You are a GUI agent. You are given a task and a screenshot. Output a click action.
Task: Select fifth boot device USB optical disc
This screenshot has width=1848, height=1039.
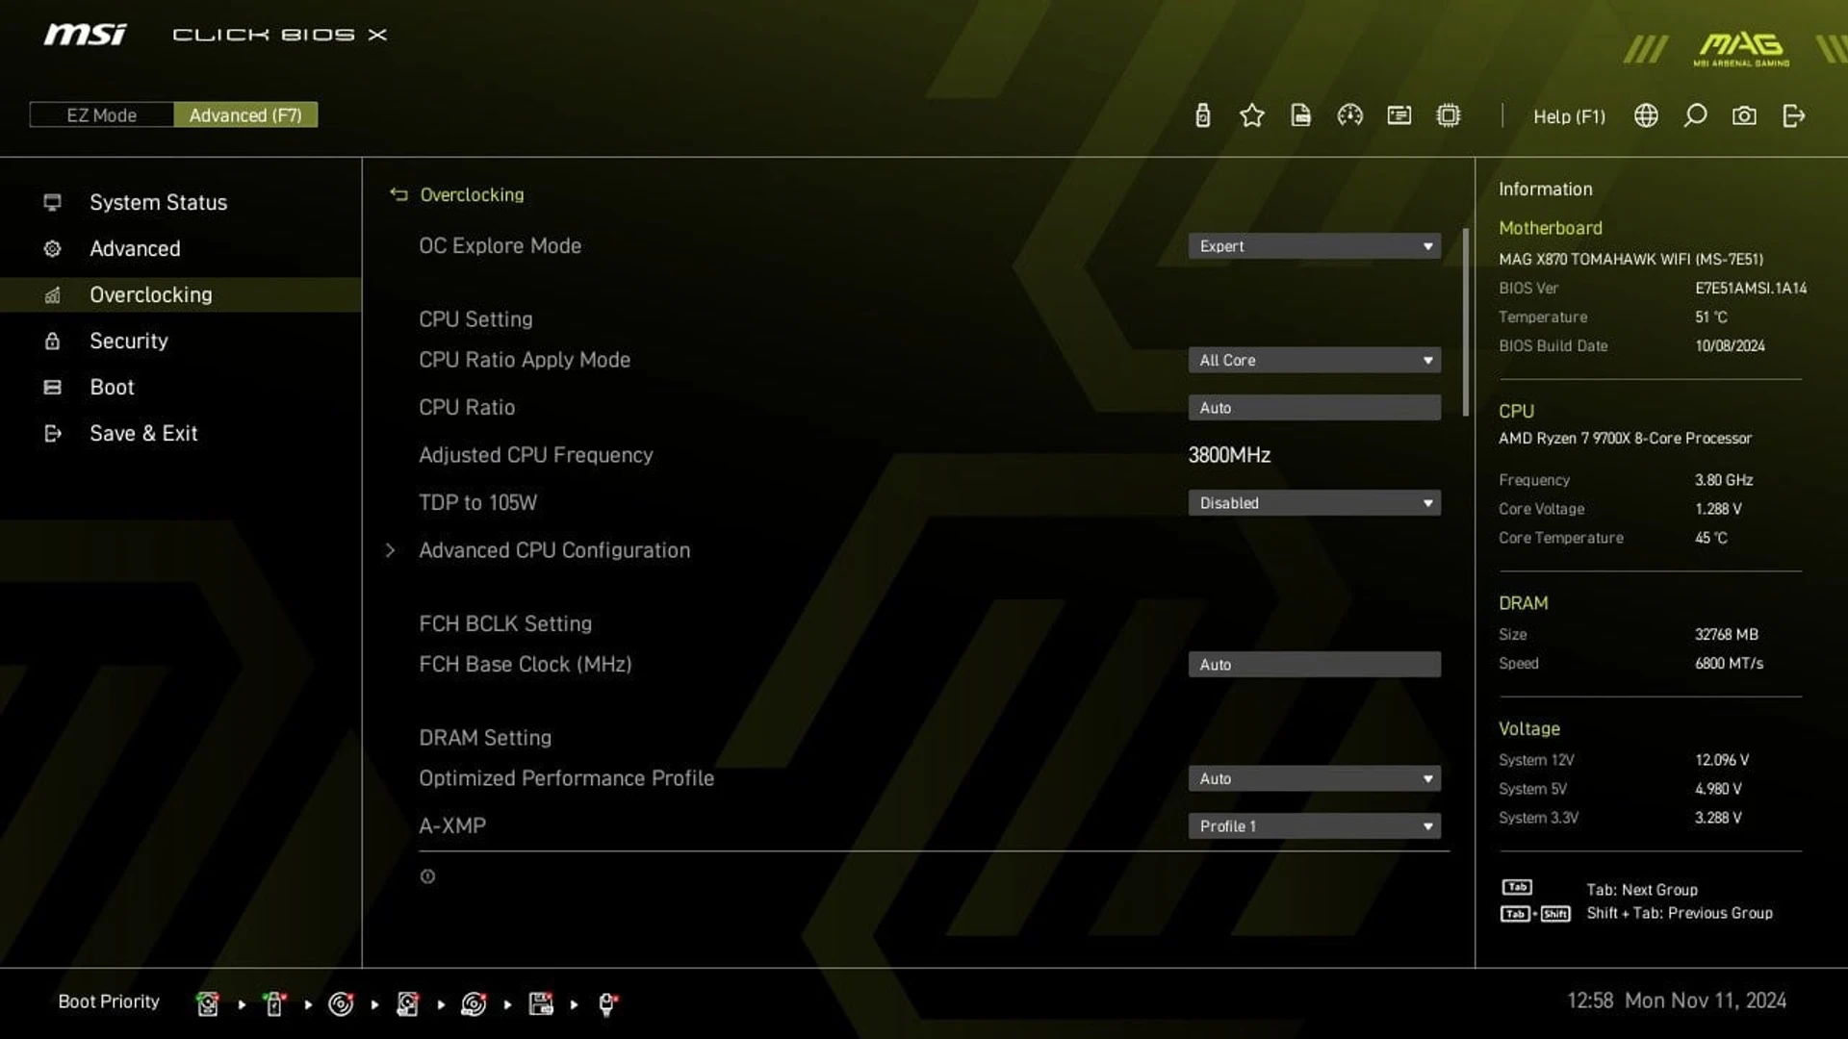pos(474,1003)
